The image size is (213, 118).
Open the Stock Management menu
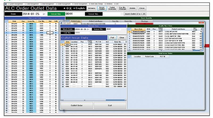(80, 4)
